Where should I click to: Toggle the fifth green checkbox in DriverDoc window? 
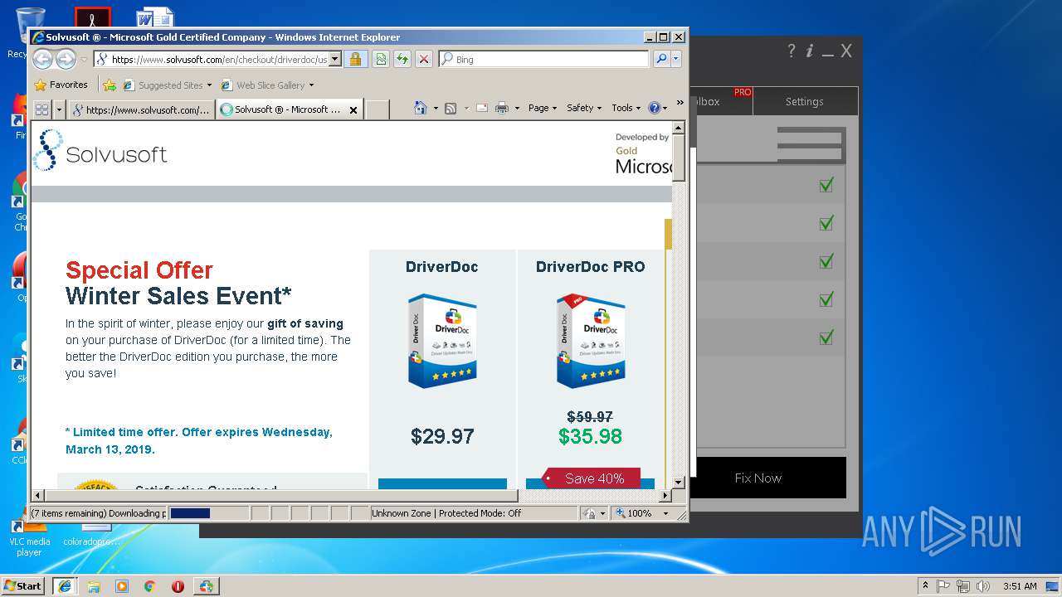826,337
